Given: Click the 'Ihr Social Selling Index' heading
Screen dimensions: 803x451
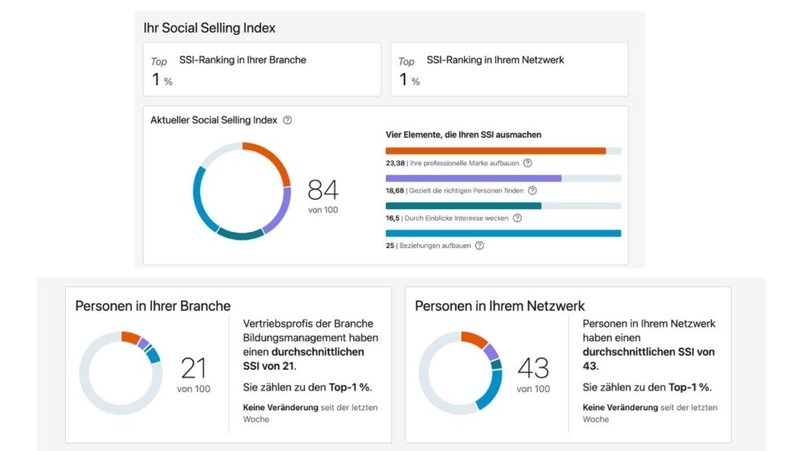Looking at the screenshot, I should [x=209, y=28].
